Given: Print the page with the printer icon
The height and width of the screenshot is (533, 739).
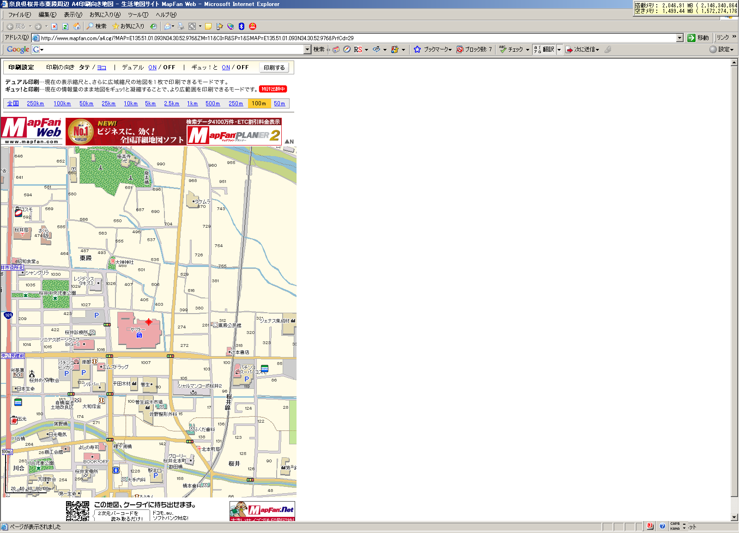Looking at the screenshot, I should [181, 26].
